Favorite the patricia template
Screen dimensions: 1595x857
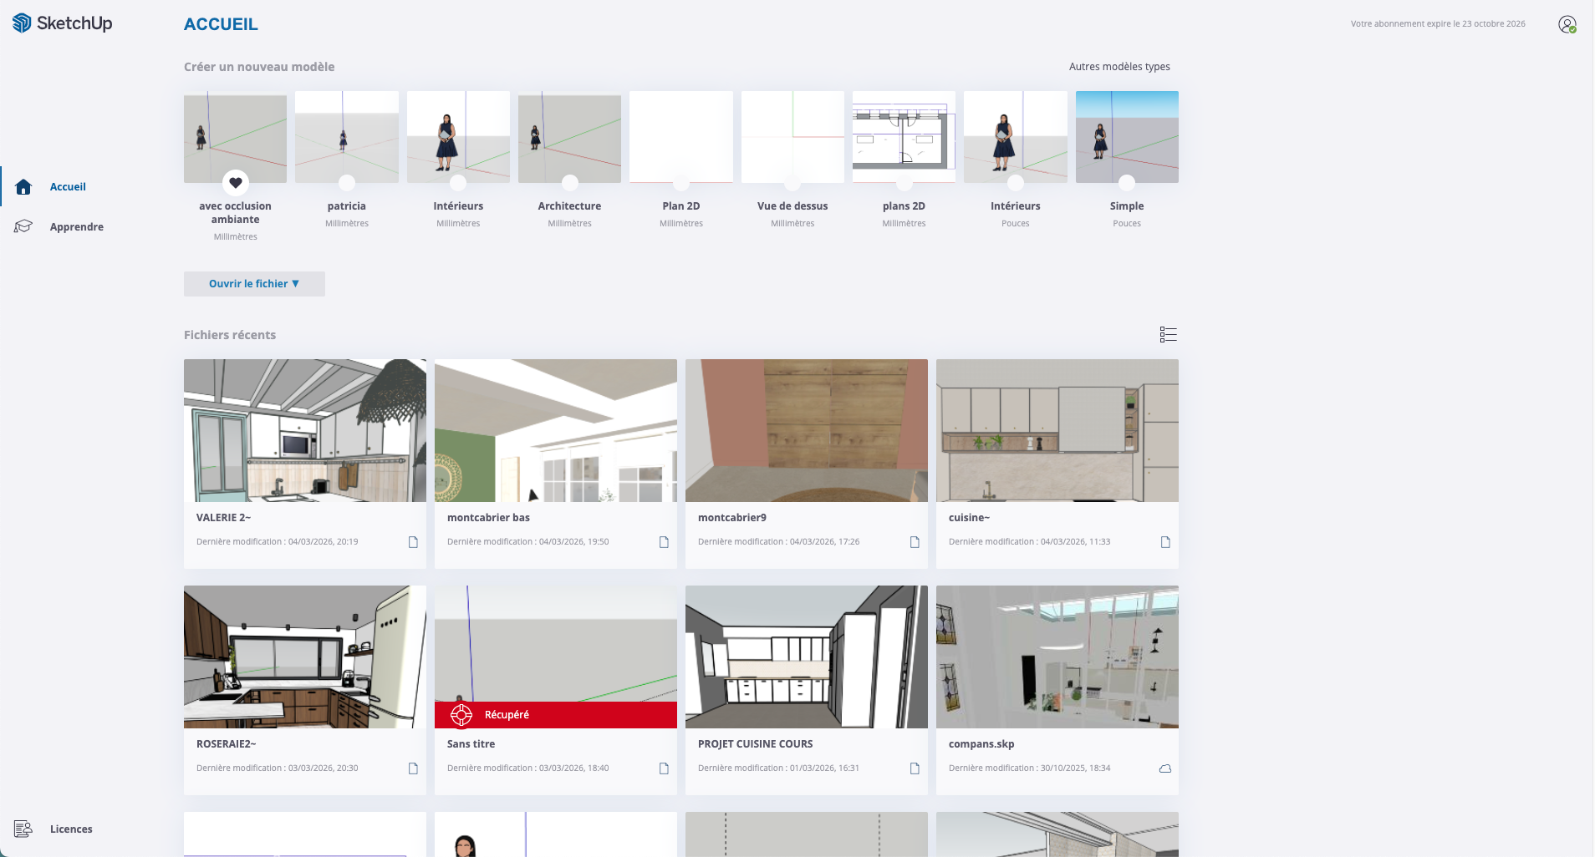(347, 183)
